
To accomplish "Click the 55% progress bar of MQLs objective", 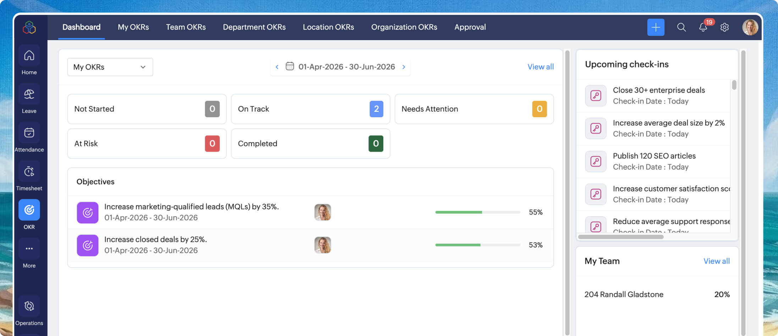I will pyautogui.click(x=478, y=212).
